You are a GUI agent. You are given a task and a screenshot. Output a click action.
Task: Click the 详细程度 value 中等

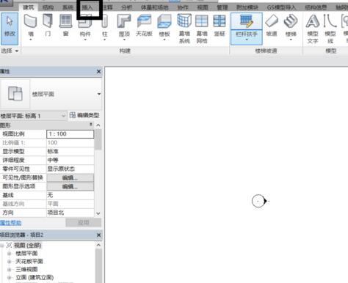point(70,160)
